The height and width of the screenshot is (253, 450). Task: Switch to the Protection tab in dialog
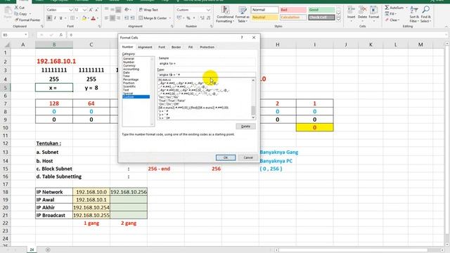[x=207, y=47]
